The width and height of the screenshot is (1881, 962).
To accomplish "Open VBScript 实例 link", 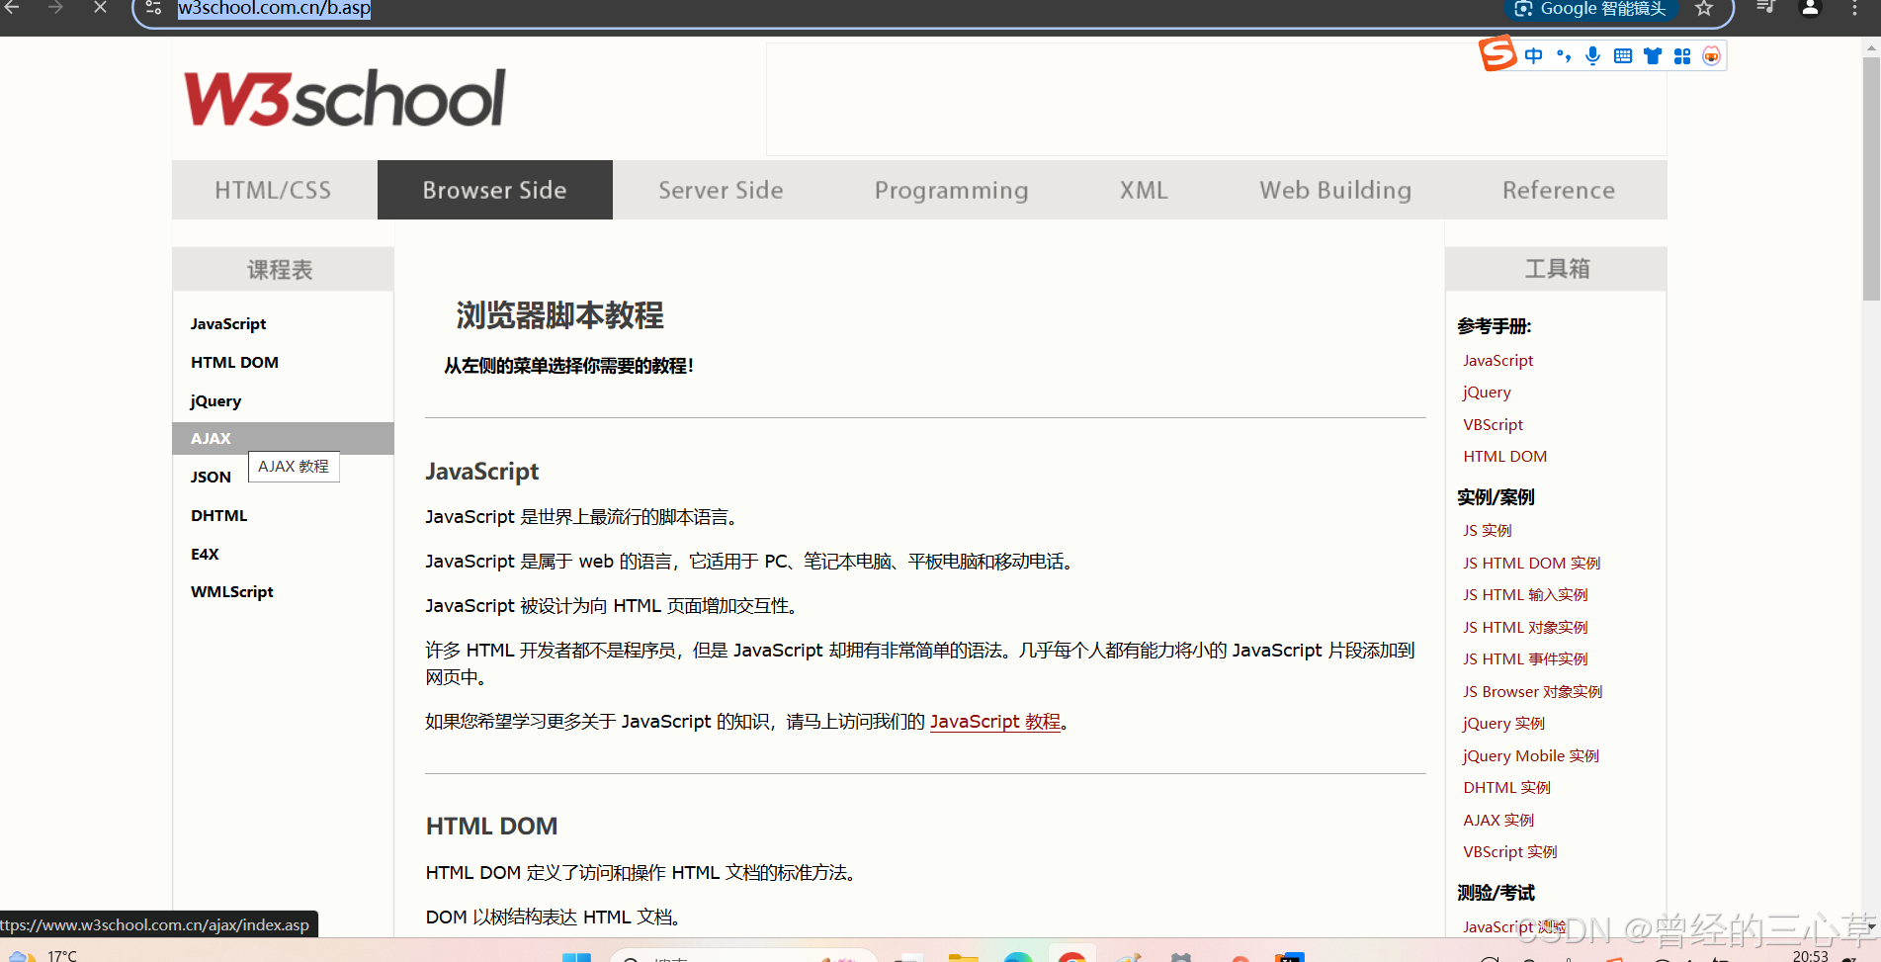I will pyautogui.click(x=1509, y=852).
